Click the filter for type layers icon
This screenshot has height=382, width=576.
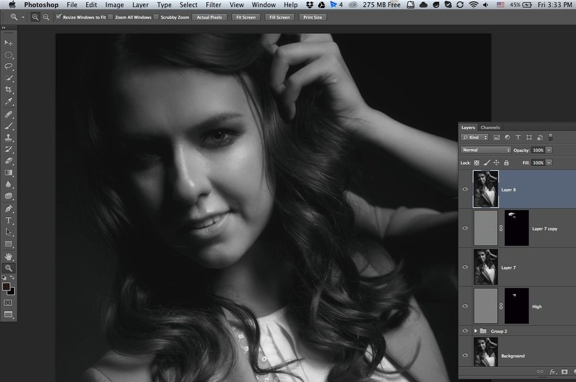tap(518, 137)
